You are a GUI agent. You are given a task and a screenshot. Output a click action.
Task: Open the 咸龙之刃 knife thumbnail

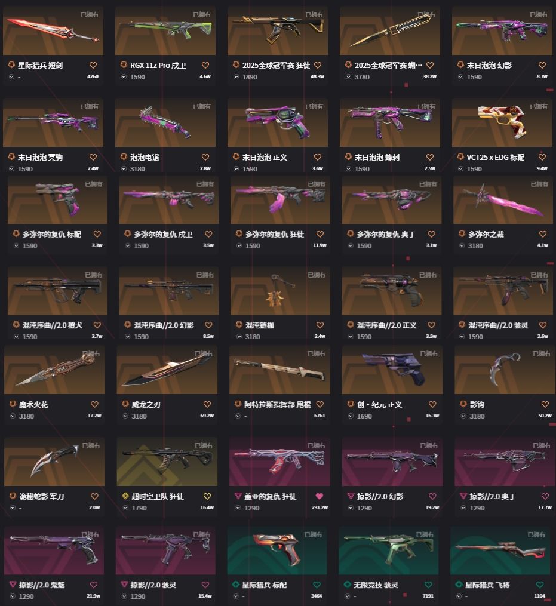(167, 370)
